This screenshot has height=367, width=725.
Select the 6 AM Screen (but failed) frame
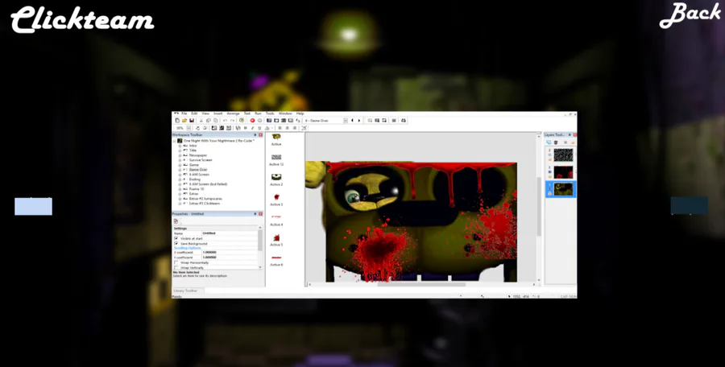[208, 184]
